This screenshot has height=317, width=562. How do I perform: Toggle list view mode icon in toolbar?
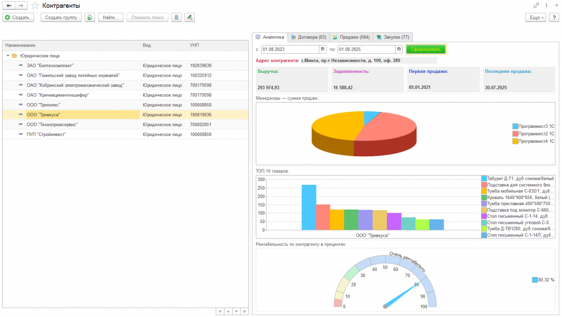(176, 18)
